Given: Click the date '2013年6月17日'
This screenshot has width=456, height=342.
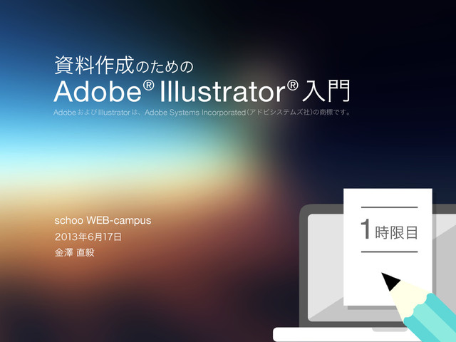Looking at the screenshot, I should tap(88, 237).
